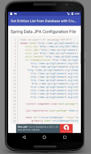The height and width of the screenshot is (154, 91).
Task: Click the springframework URL on line 10
Action: (53, 70)
